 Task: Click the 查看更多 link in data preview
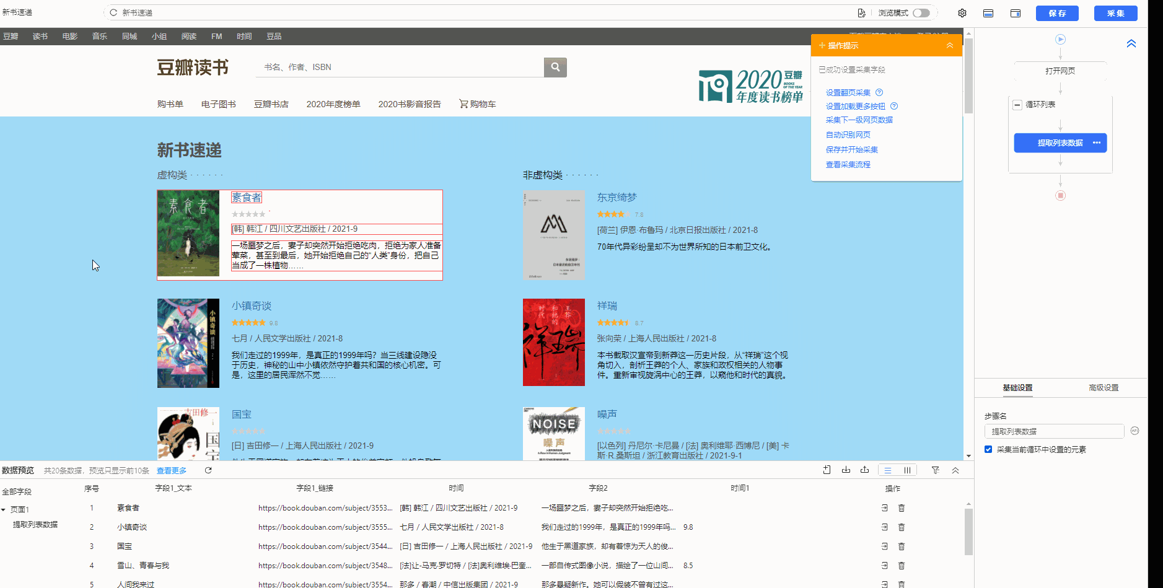tap(171, 470)
